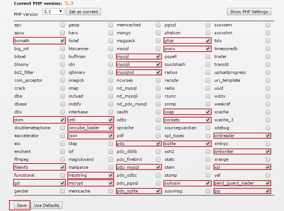Enable the redis extension checkbox
The width and height of the screenshot is (284, 211).
[x=208, y=88]
